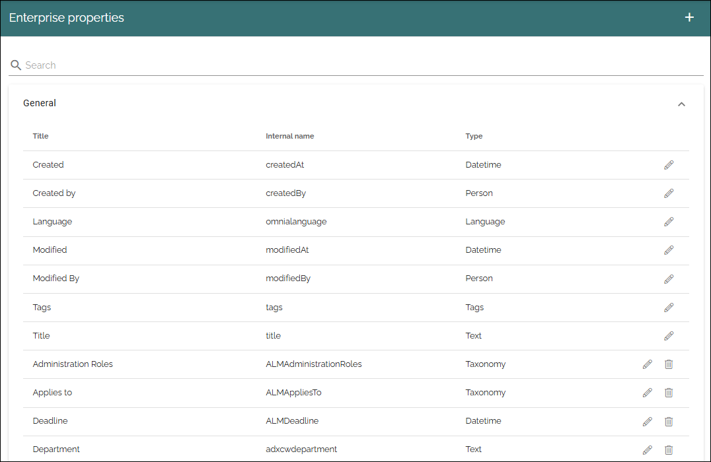Edit the Language property
The height and width of the screenshot is (462, 711).
(x=669, y=222)
